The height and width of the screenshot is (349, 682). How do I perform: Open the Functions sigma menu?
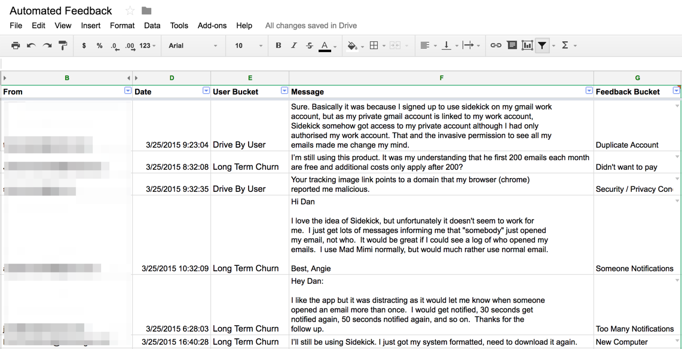(x=565, y=45)
